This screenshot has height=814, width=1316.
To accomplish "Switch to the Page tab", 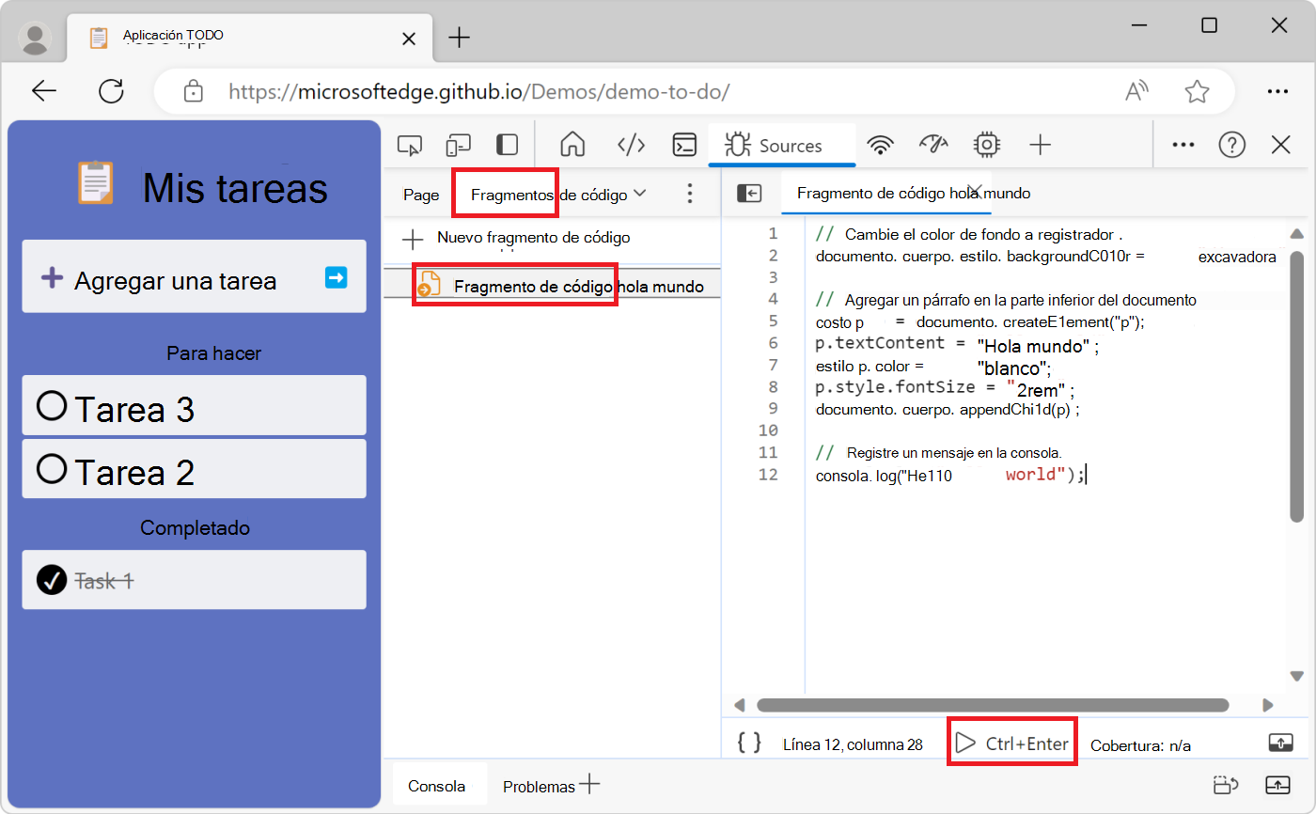I will click(420, 194).
